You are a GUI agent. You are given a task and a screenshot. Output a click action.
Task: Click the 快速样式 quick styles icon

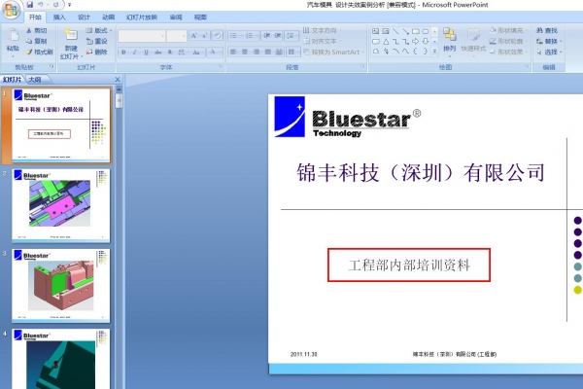click(473, 36)
